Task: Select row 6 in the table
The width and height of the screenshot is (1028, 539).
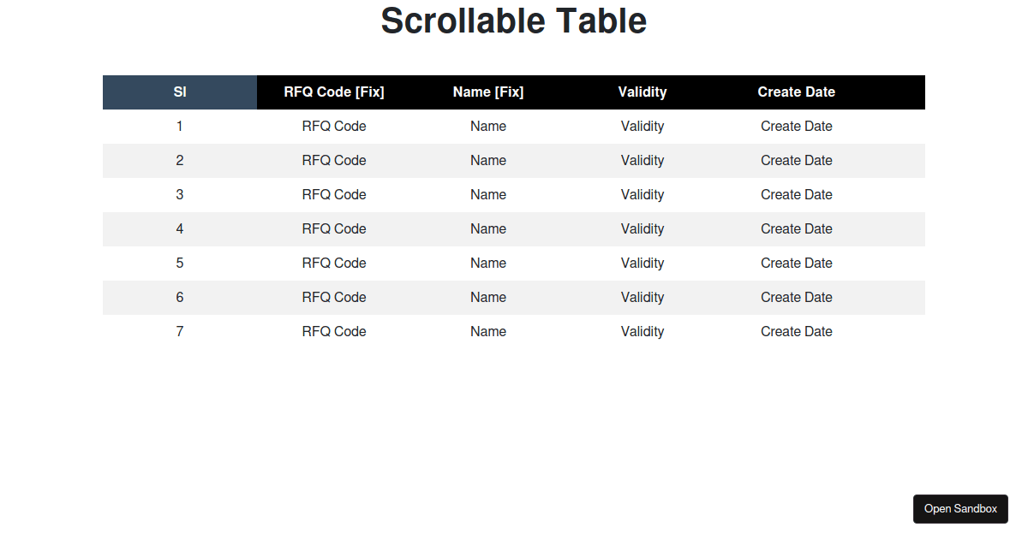Action: (514, 297)
